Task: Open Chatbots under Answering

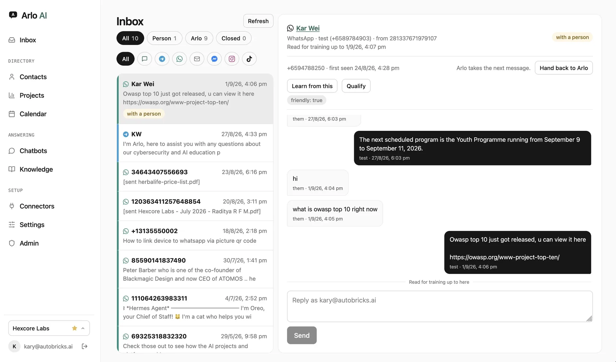Action: [x=33, y=151]
